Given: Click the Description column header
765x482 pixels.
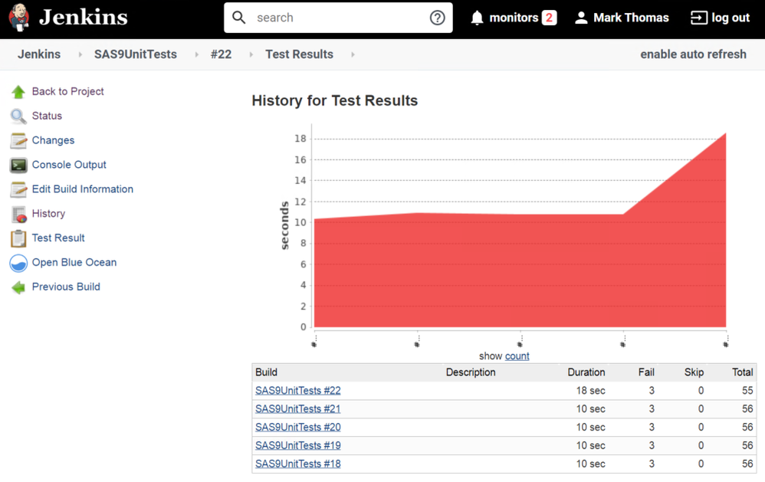Looking at the screenshot, I should click(471, 372).
